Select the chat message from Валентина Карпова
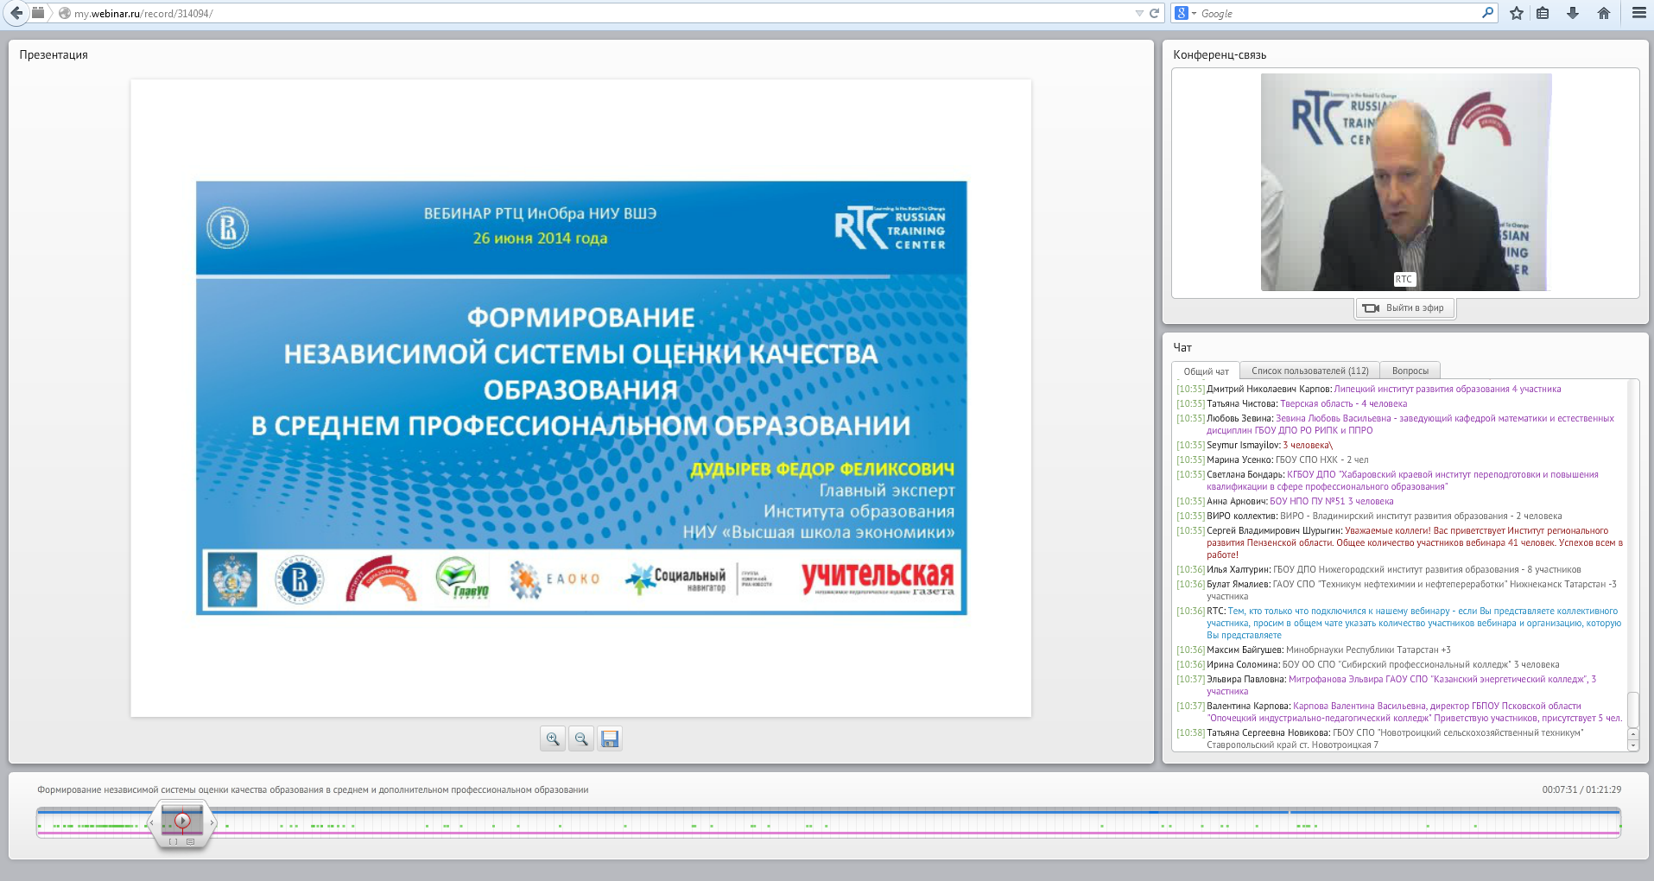 click(x=1399, y=713)
